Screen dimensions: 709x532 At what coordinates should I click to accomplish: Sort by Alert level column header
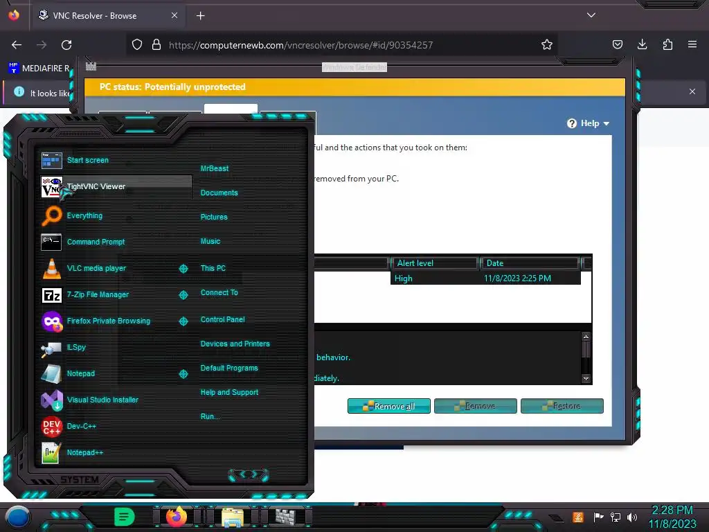point(435,263)
